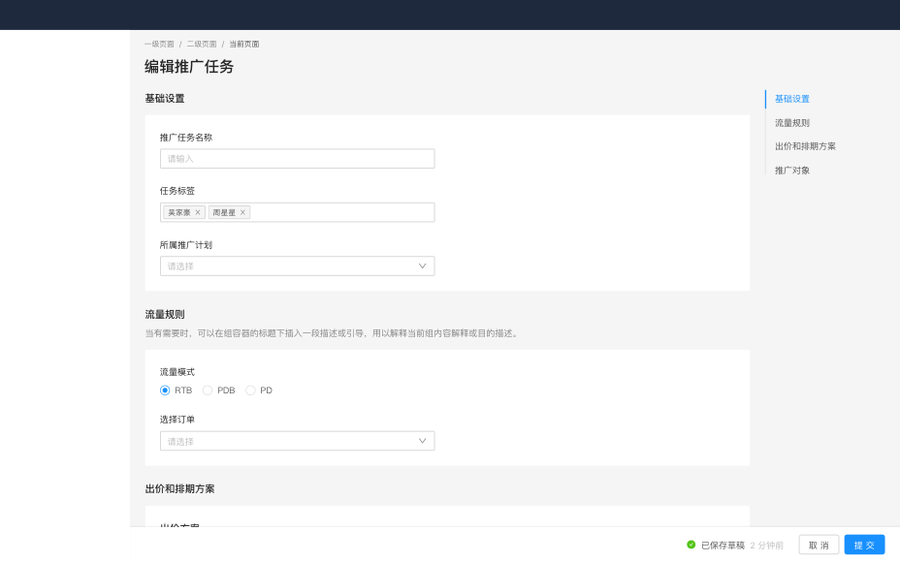Viewport: 900px width, 562px height.
Task: Select the RTB radio button
Action: point(165,390)
